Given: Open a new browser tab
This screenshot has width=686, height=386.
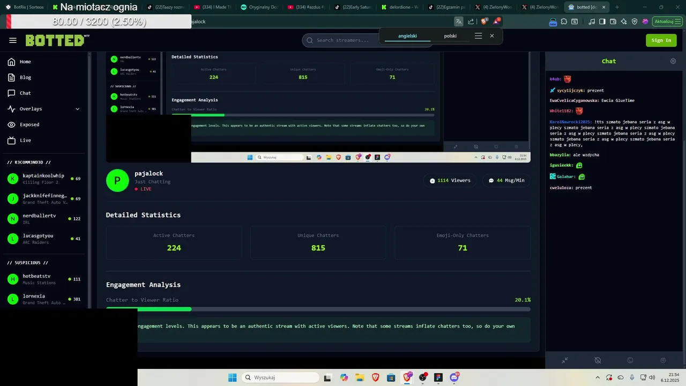Looking at the screenshot, I should tap(617, 7).
